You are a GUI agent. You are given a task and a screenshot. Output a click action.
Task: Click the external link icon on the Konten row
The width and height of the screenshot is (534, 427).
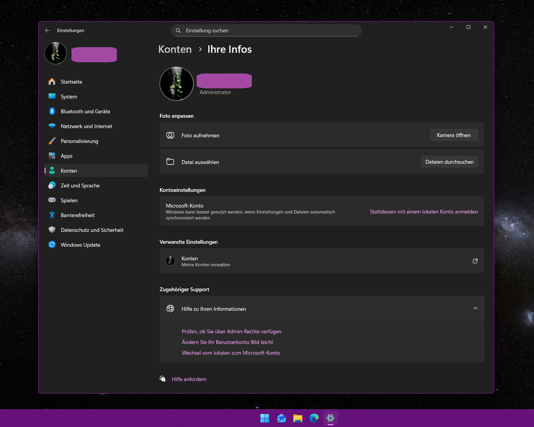click(475, 261)
